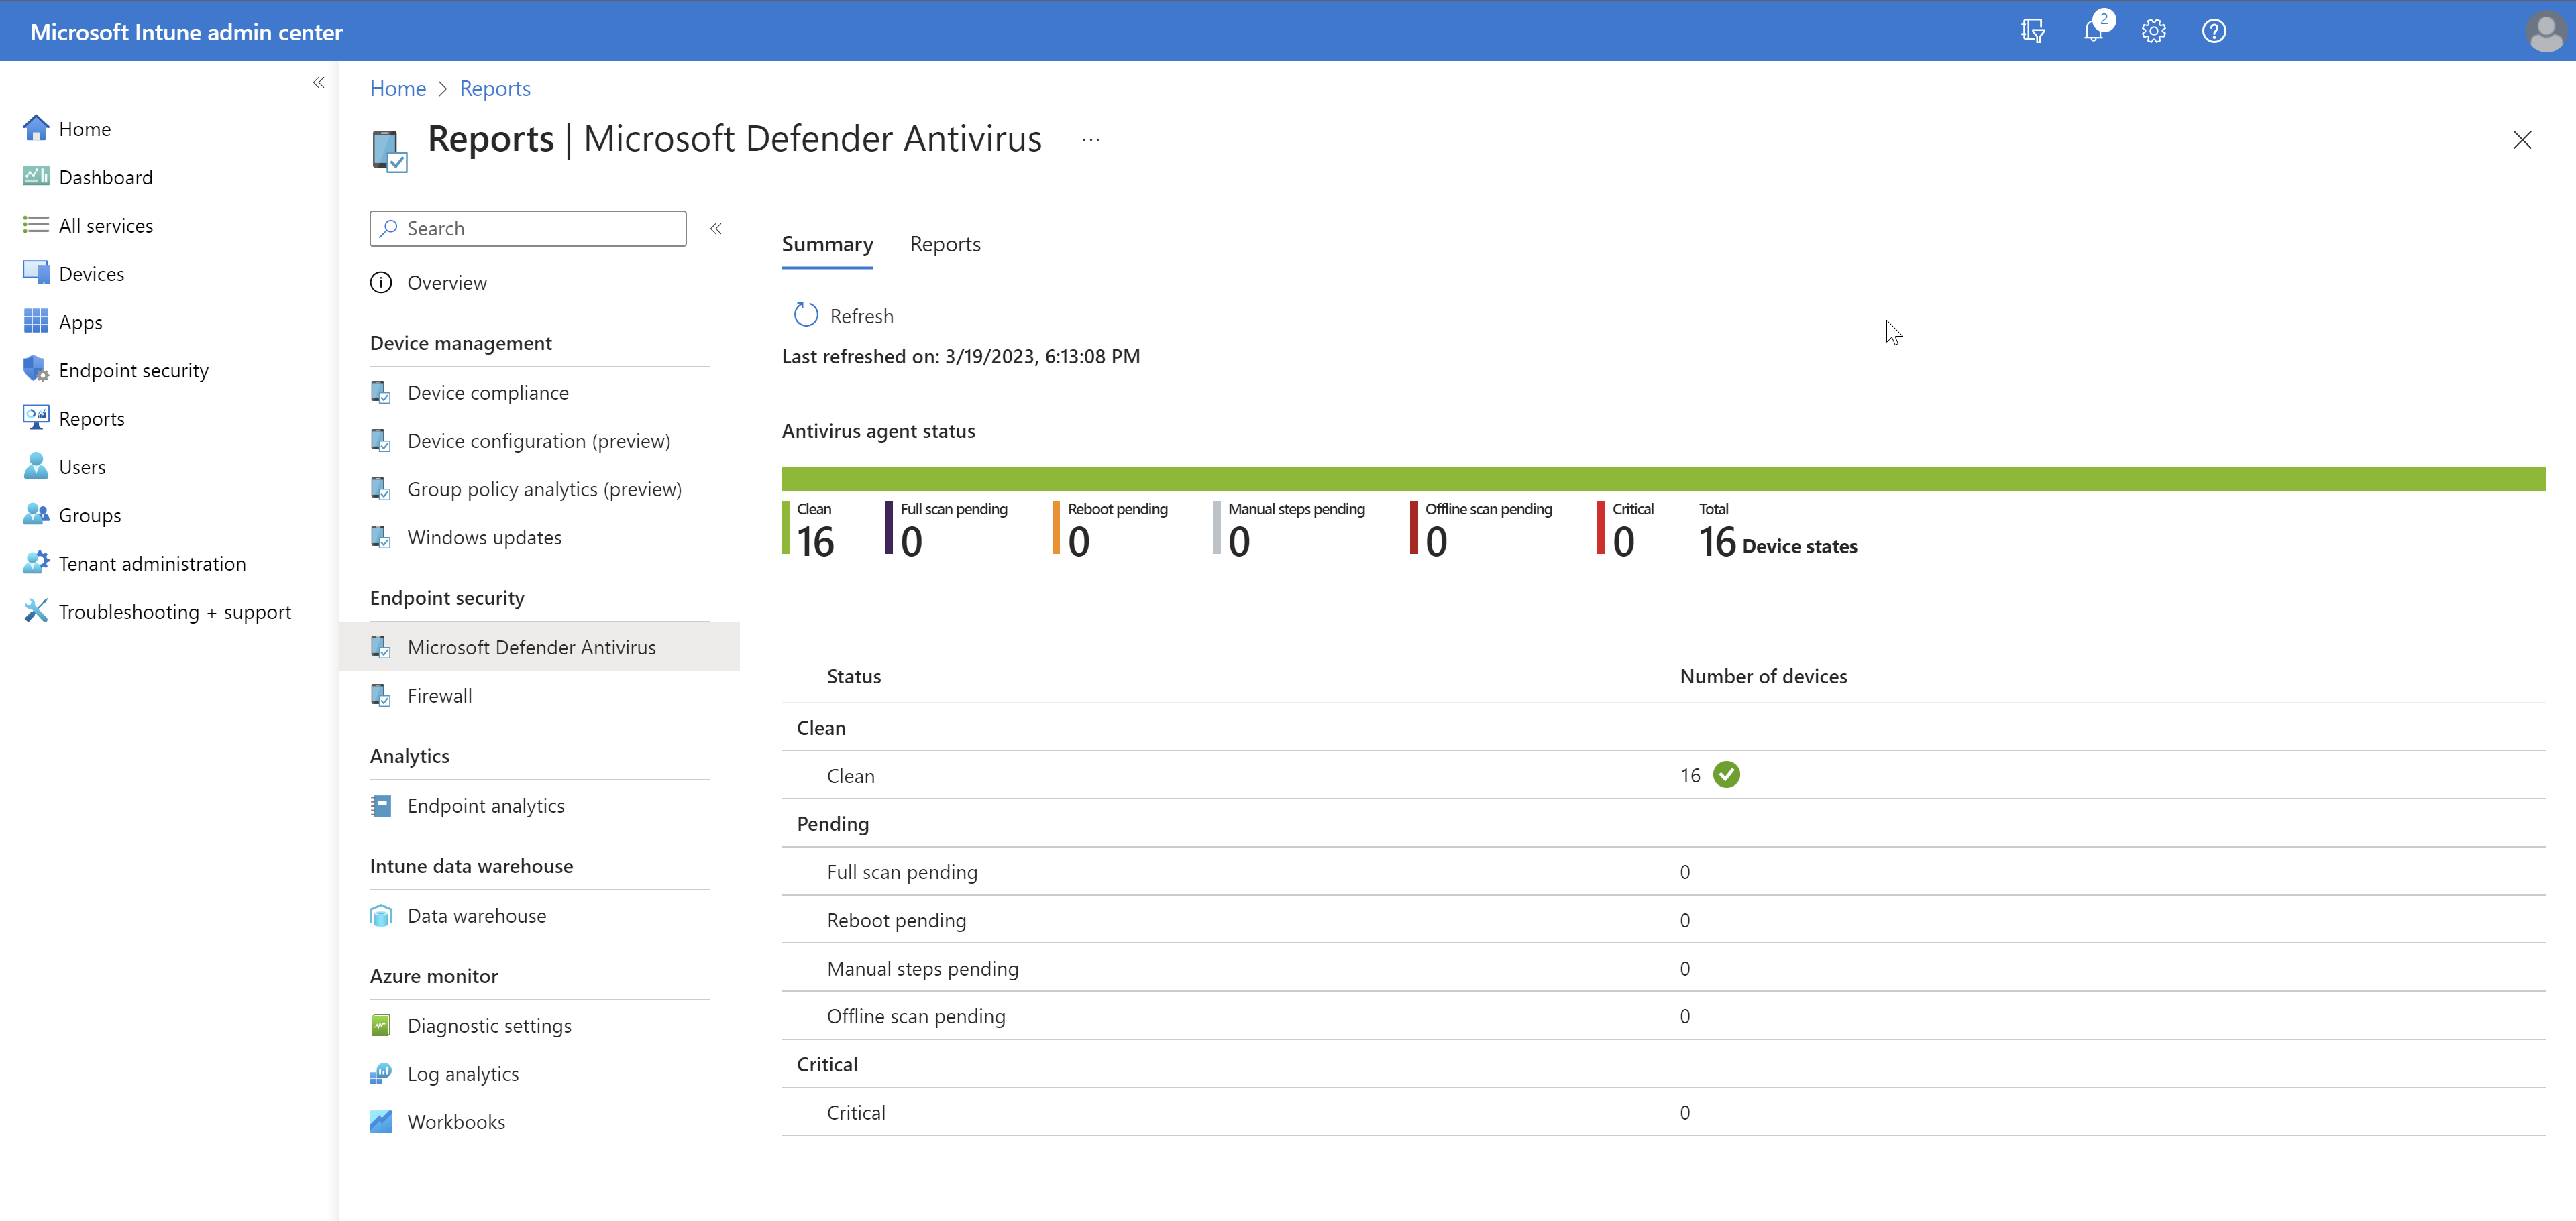The image size is (2576, 1221).
Task: Click the help question mark icon
Action: (2214, 31)
